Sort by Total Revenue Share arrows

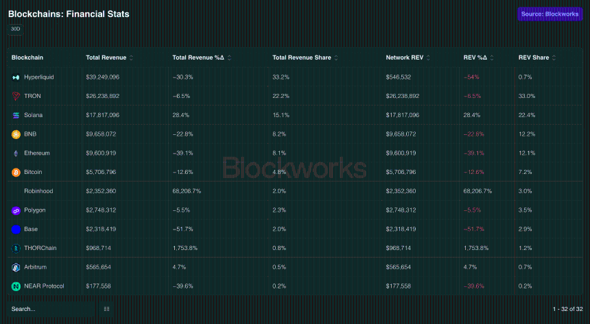(336, 58)
